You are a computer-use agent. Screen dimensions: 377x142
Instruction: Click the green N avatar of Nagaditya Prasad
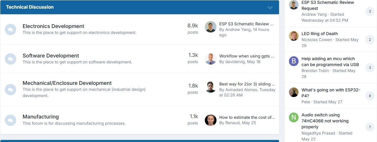point(294,117)
